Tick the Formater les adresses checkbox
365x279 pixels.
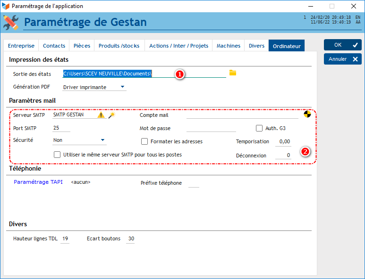coord(144,141)
